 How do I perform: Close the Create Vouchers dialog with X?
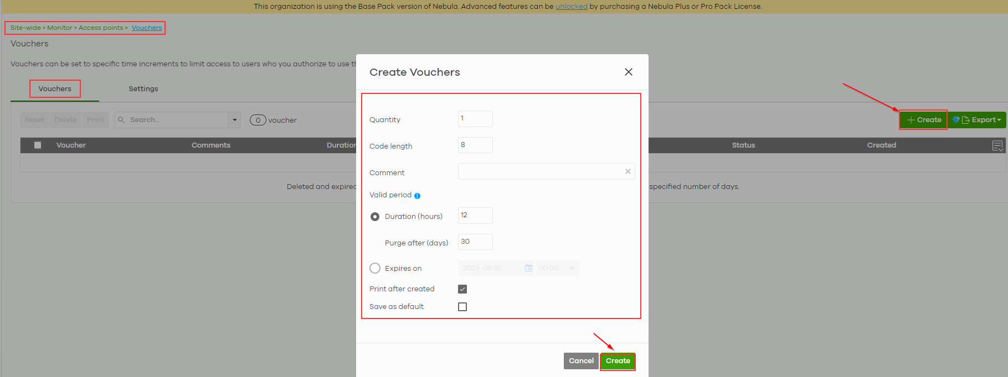(x=628, y=72)
